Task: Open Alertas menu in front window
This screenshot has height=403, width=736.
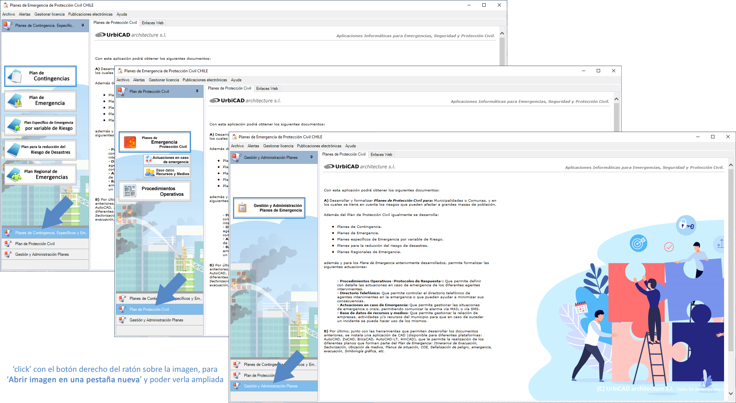Action: (x=253, y=146)
